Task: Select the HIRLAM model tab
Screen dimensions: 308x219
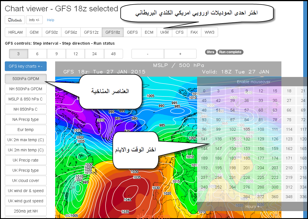Action: pyautogui.click(x=16, y=32)
